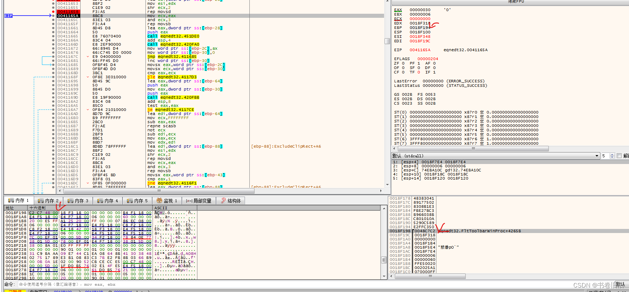The image size is (629, 292).
Task: Open the 内存 3 dump tab
Action: pos(78,200)
